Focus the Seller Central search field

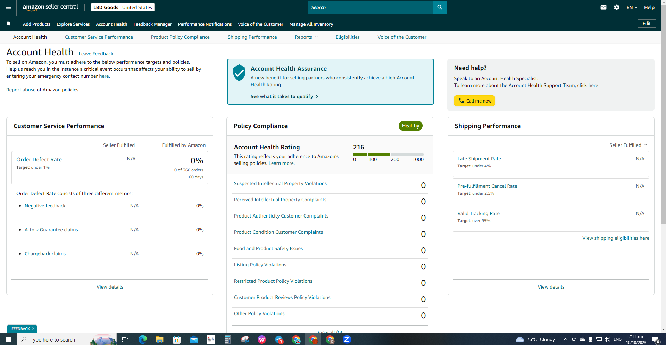coord(371,7)
